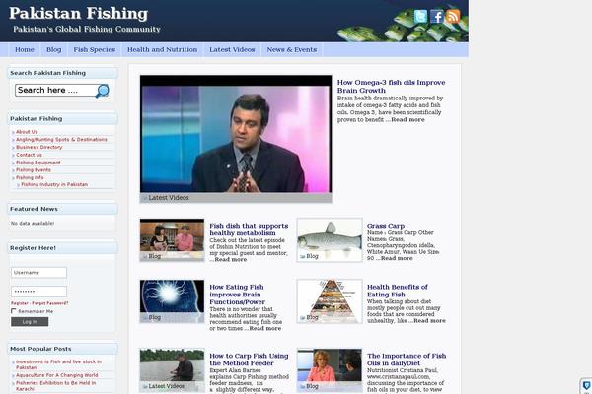
Task: Open How to Carp Fish Using Method Feeder
Action: pos(249,360)
